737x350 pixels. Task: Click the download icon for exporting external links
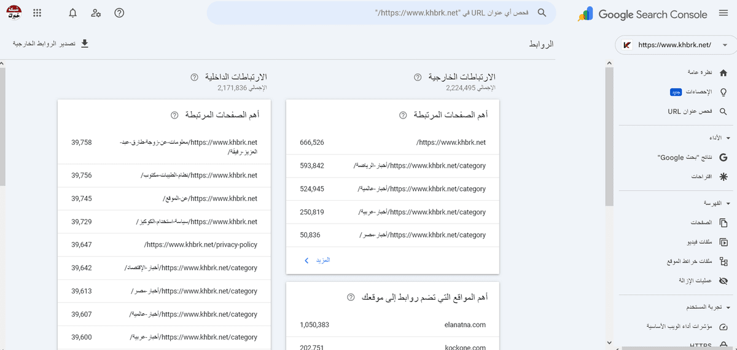[85, 44]
